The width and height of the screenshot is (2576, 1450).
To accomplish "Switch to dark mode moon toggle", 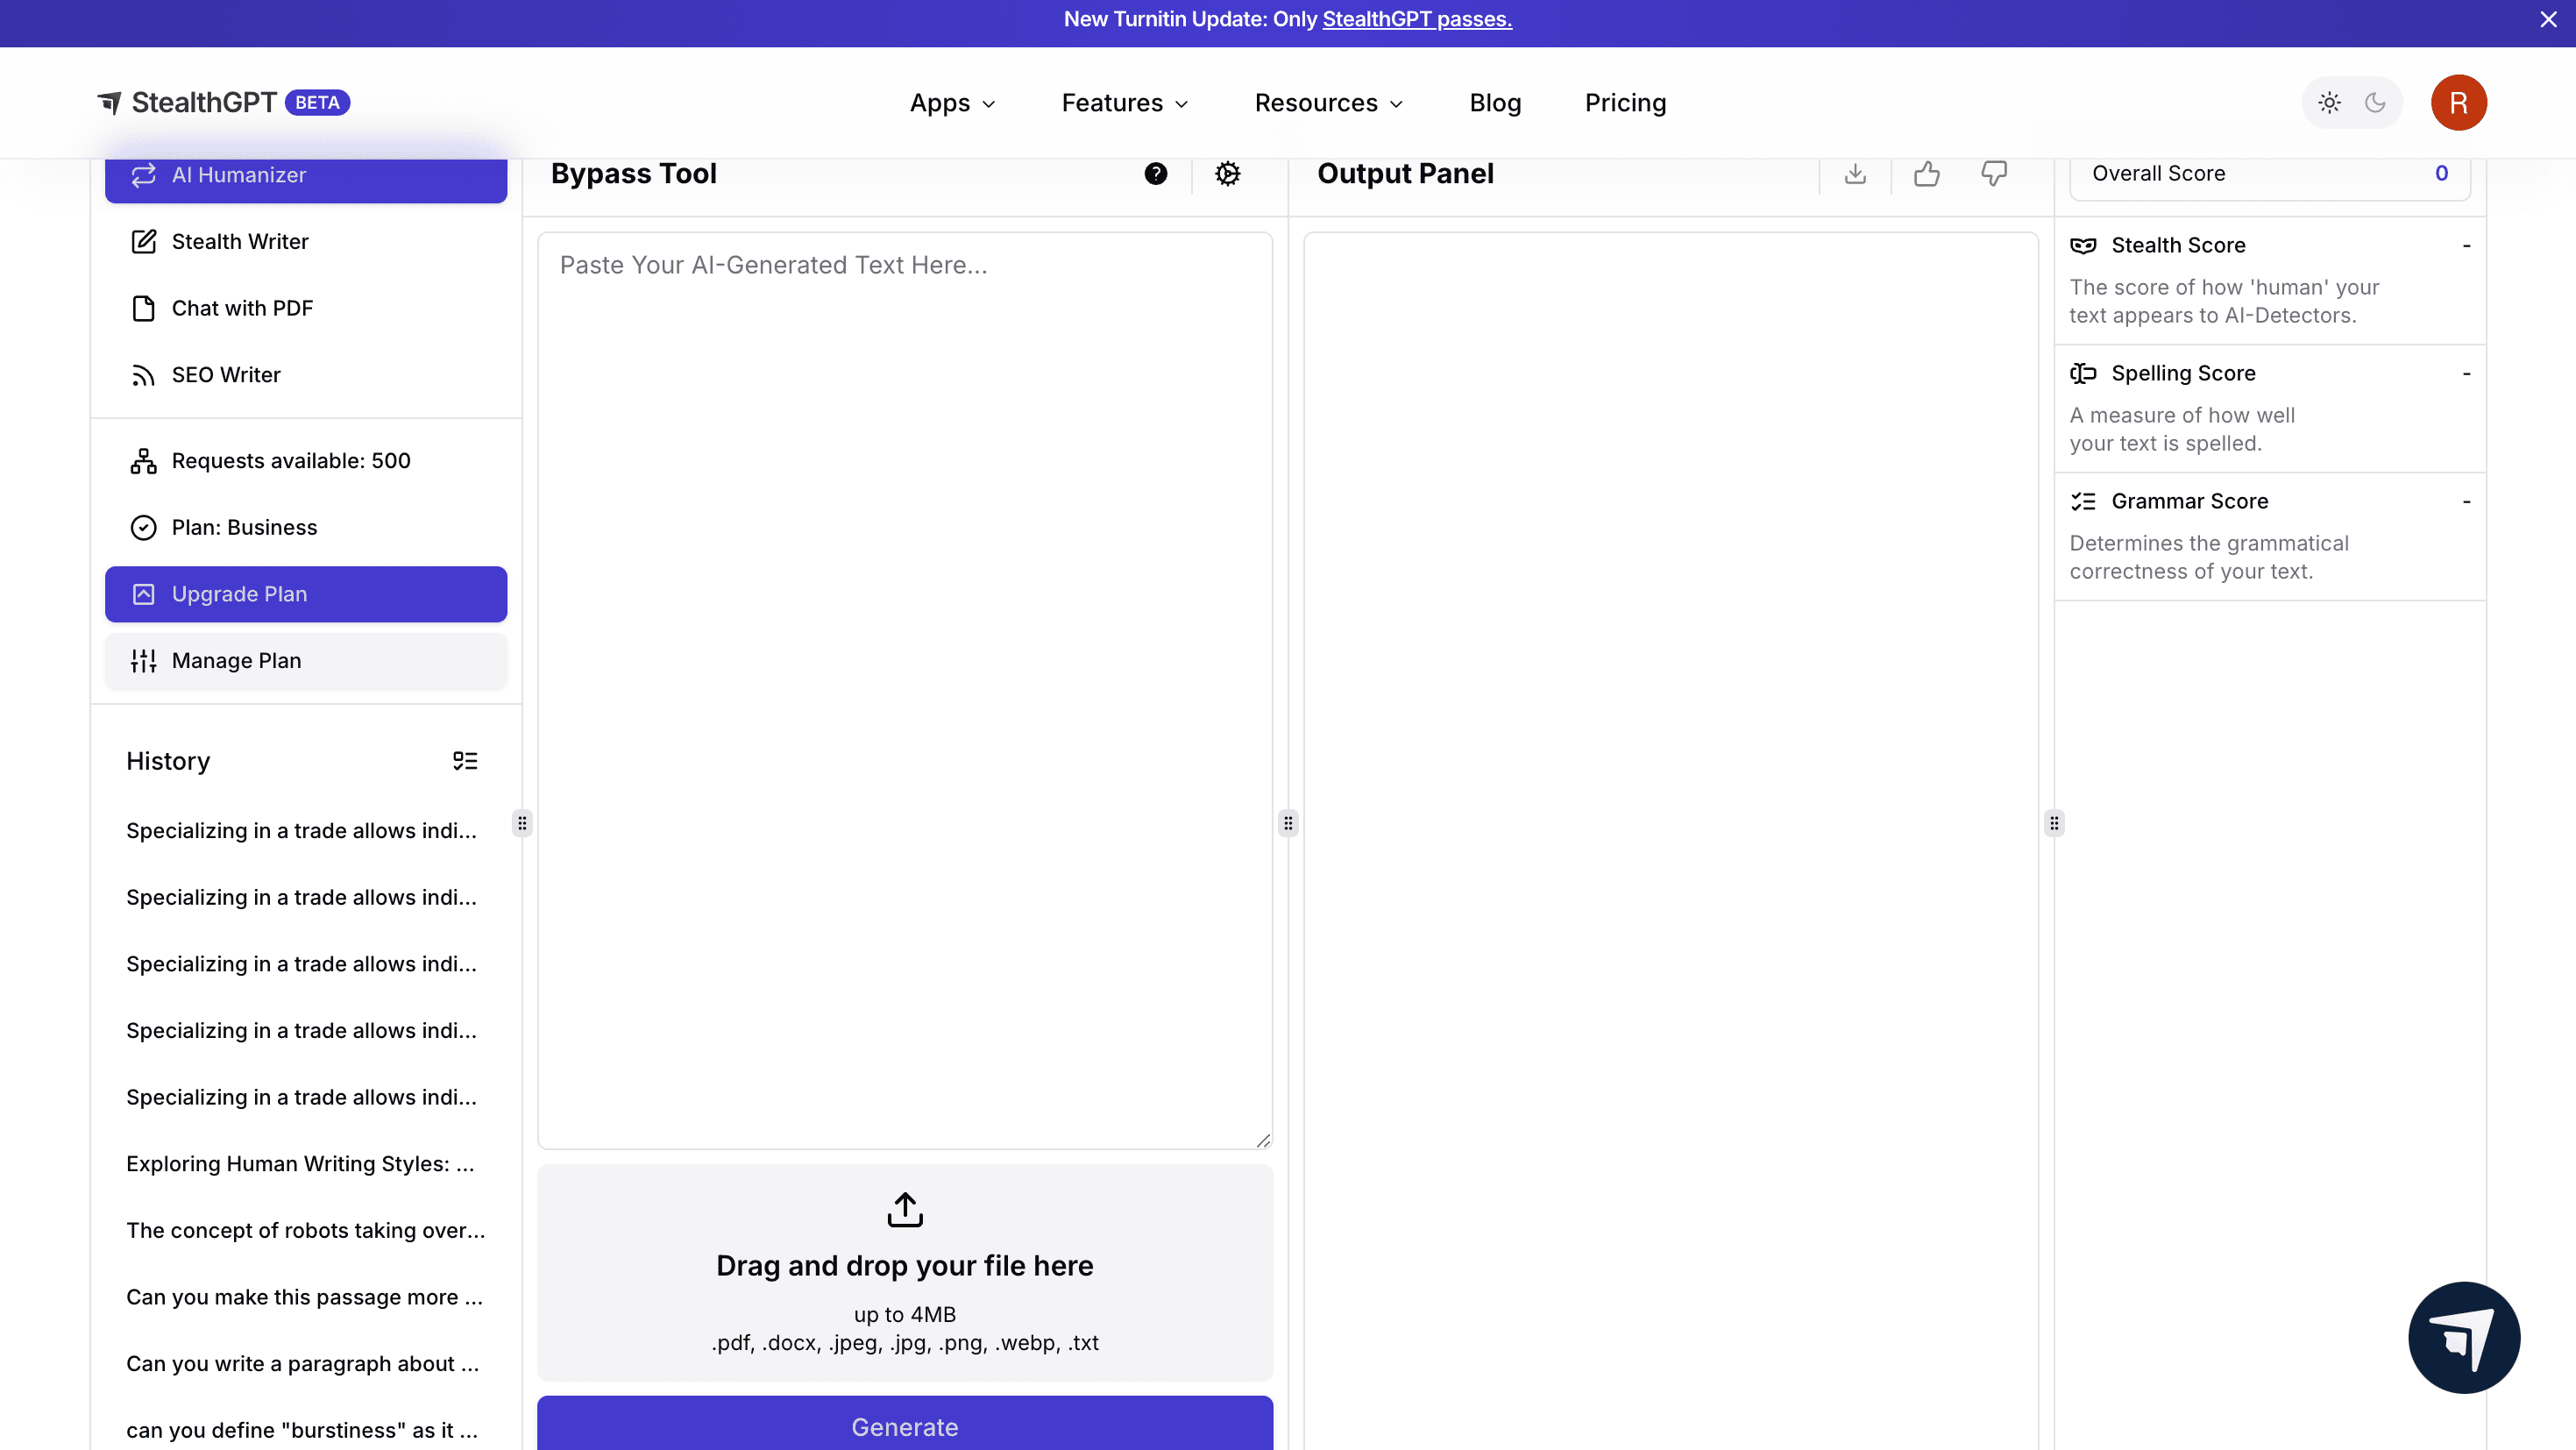I will 2375,103.
